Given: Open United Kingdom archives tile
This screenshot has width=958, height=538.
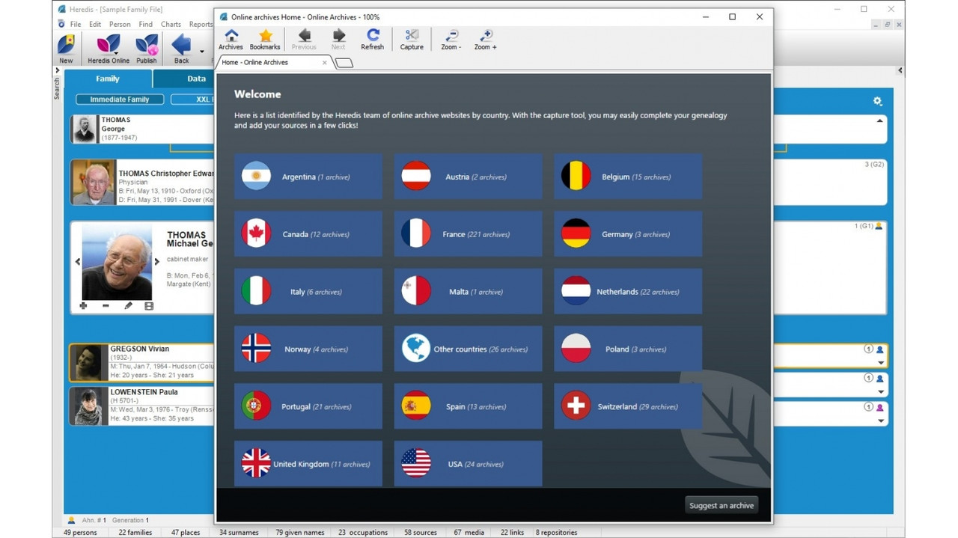Looking at the screenshot, I should click(x=308, y=464).
